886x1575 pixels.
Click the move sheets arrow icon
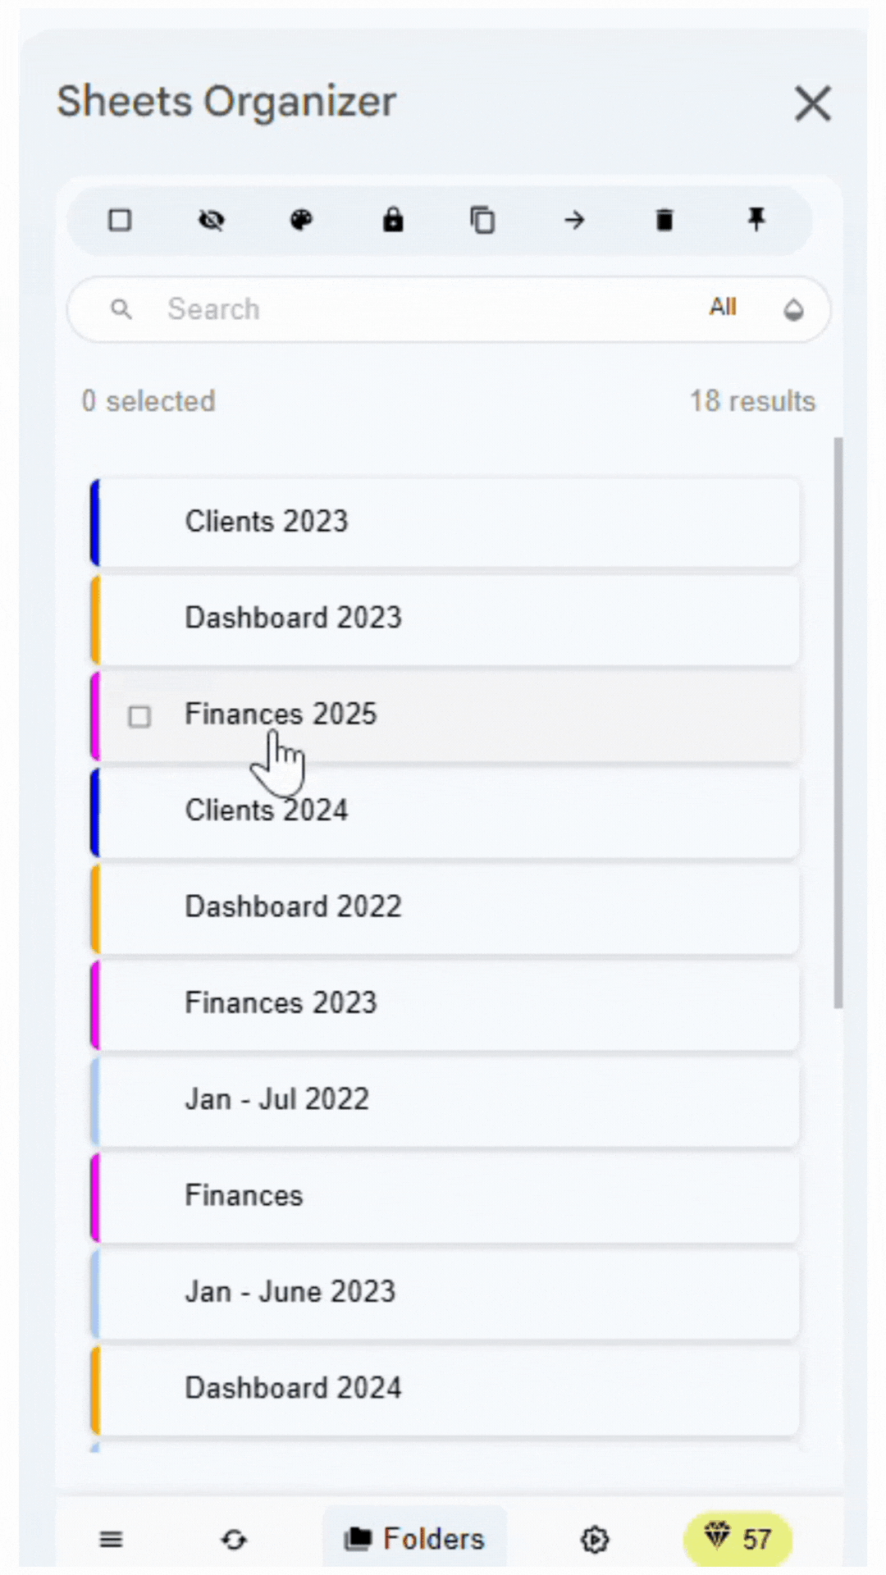pos(574,220)
